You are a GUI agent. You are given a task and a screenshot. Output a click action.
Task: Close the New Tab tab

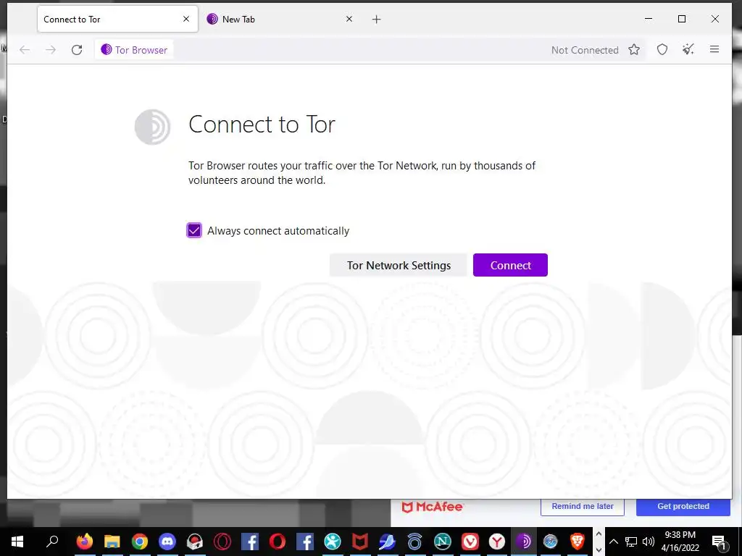tap(349, 19)
